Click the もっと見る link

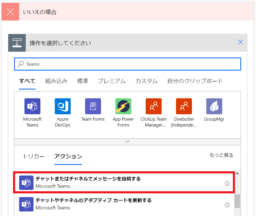(221, 155)
